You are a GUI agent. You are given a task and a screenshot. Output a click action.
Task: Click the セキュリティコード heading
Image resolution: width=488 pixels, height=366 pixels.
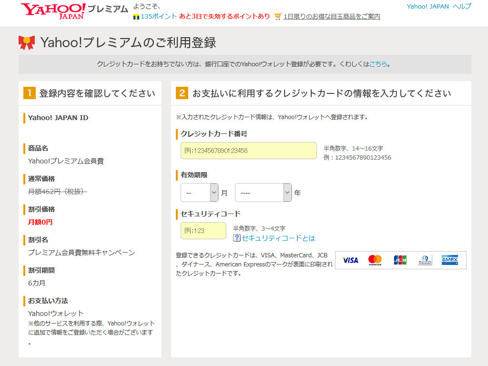211,214
